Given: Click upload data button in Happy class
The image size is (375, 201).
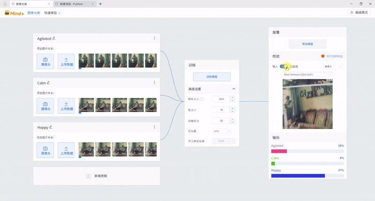Looking at the screenshot, I should point(66,150).
